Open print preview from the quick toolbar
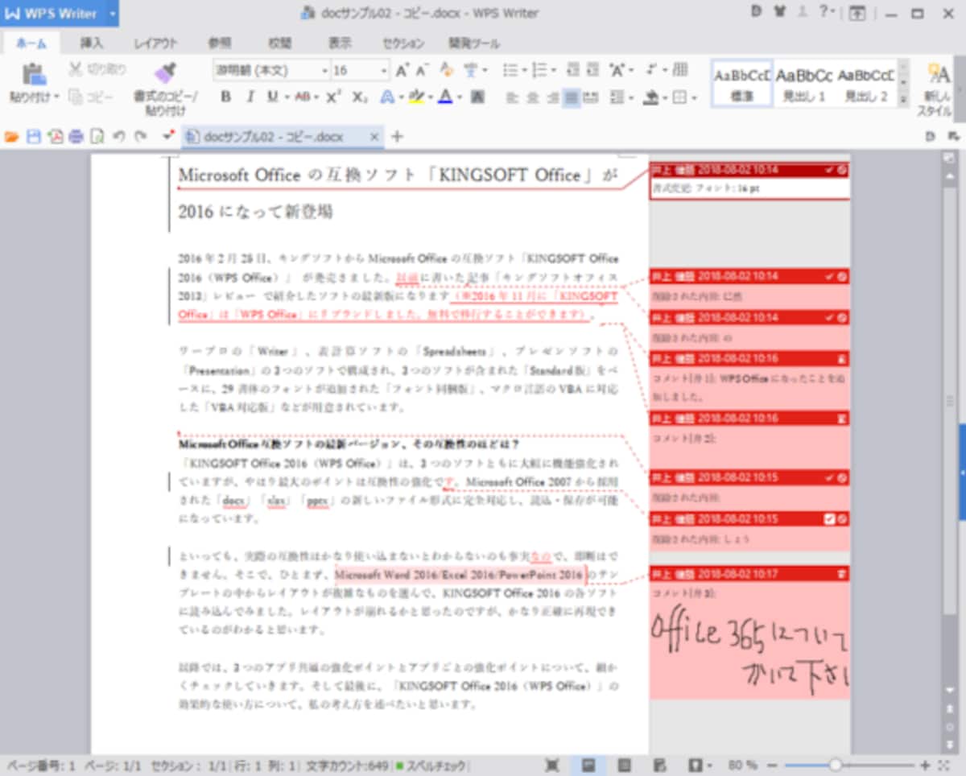Image resolution: width=966 pixels, height=776 pixels. click(97, 137)
